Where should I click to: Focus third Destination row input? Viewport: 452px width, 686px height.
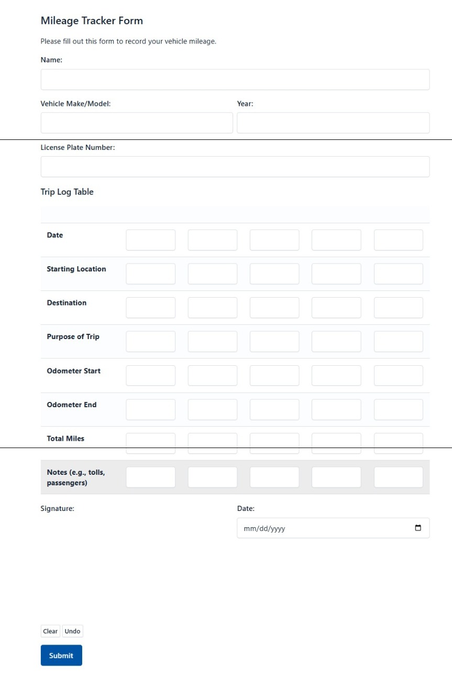point(274,308)
